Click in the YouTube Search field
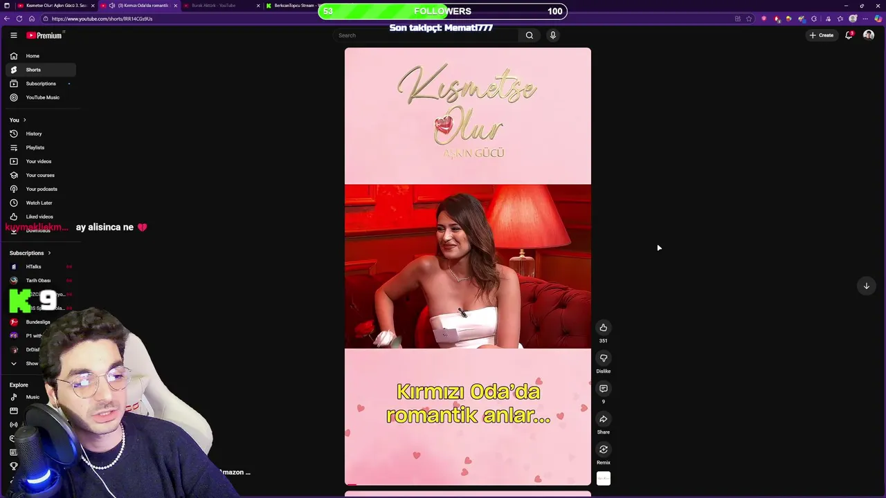Viewport: 886px width, 498px height. [426, 35]
